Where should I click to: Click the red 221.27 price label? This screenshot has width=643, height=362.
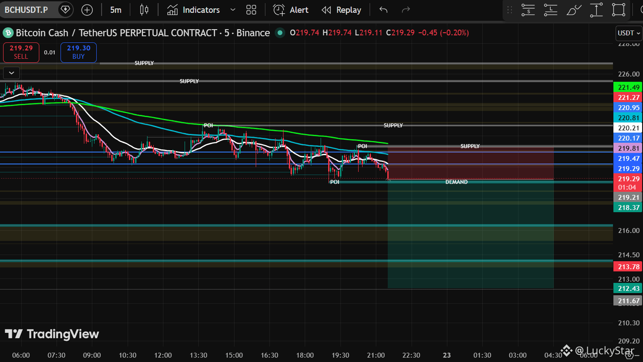(x=628, y=97)
